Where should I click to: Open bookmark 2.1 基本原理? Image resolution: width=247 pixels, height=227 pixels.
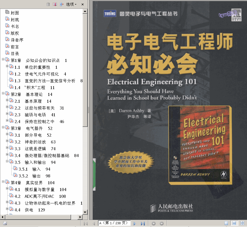coord(33,101)
